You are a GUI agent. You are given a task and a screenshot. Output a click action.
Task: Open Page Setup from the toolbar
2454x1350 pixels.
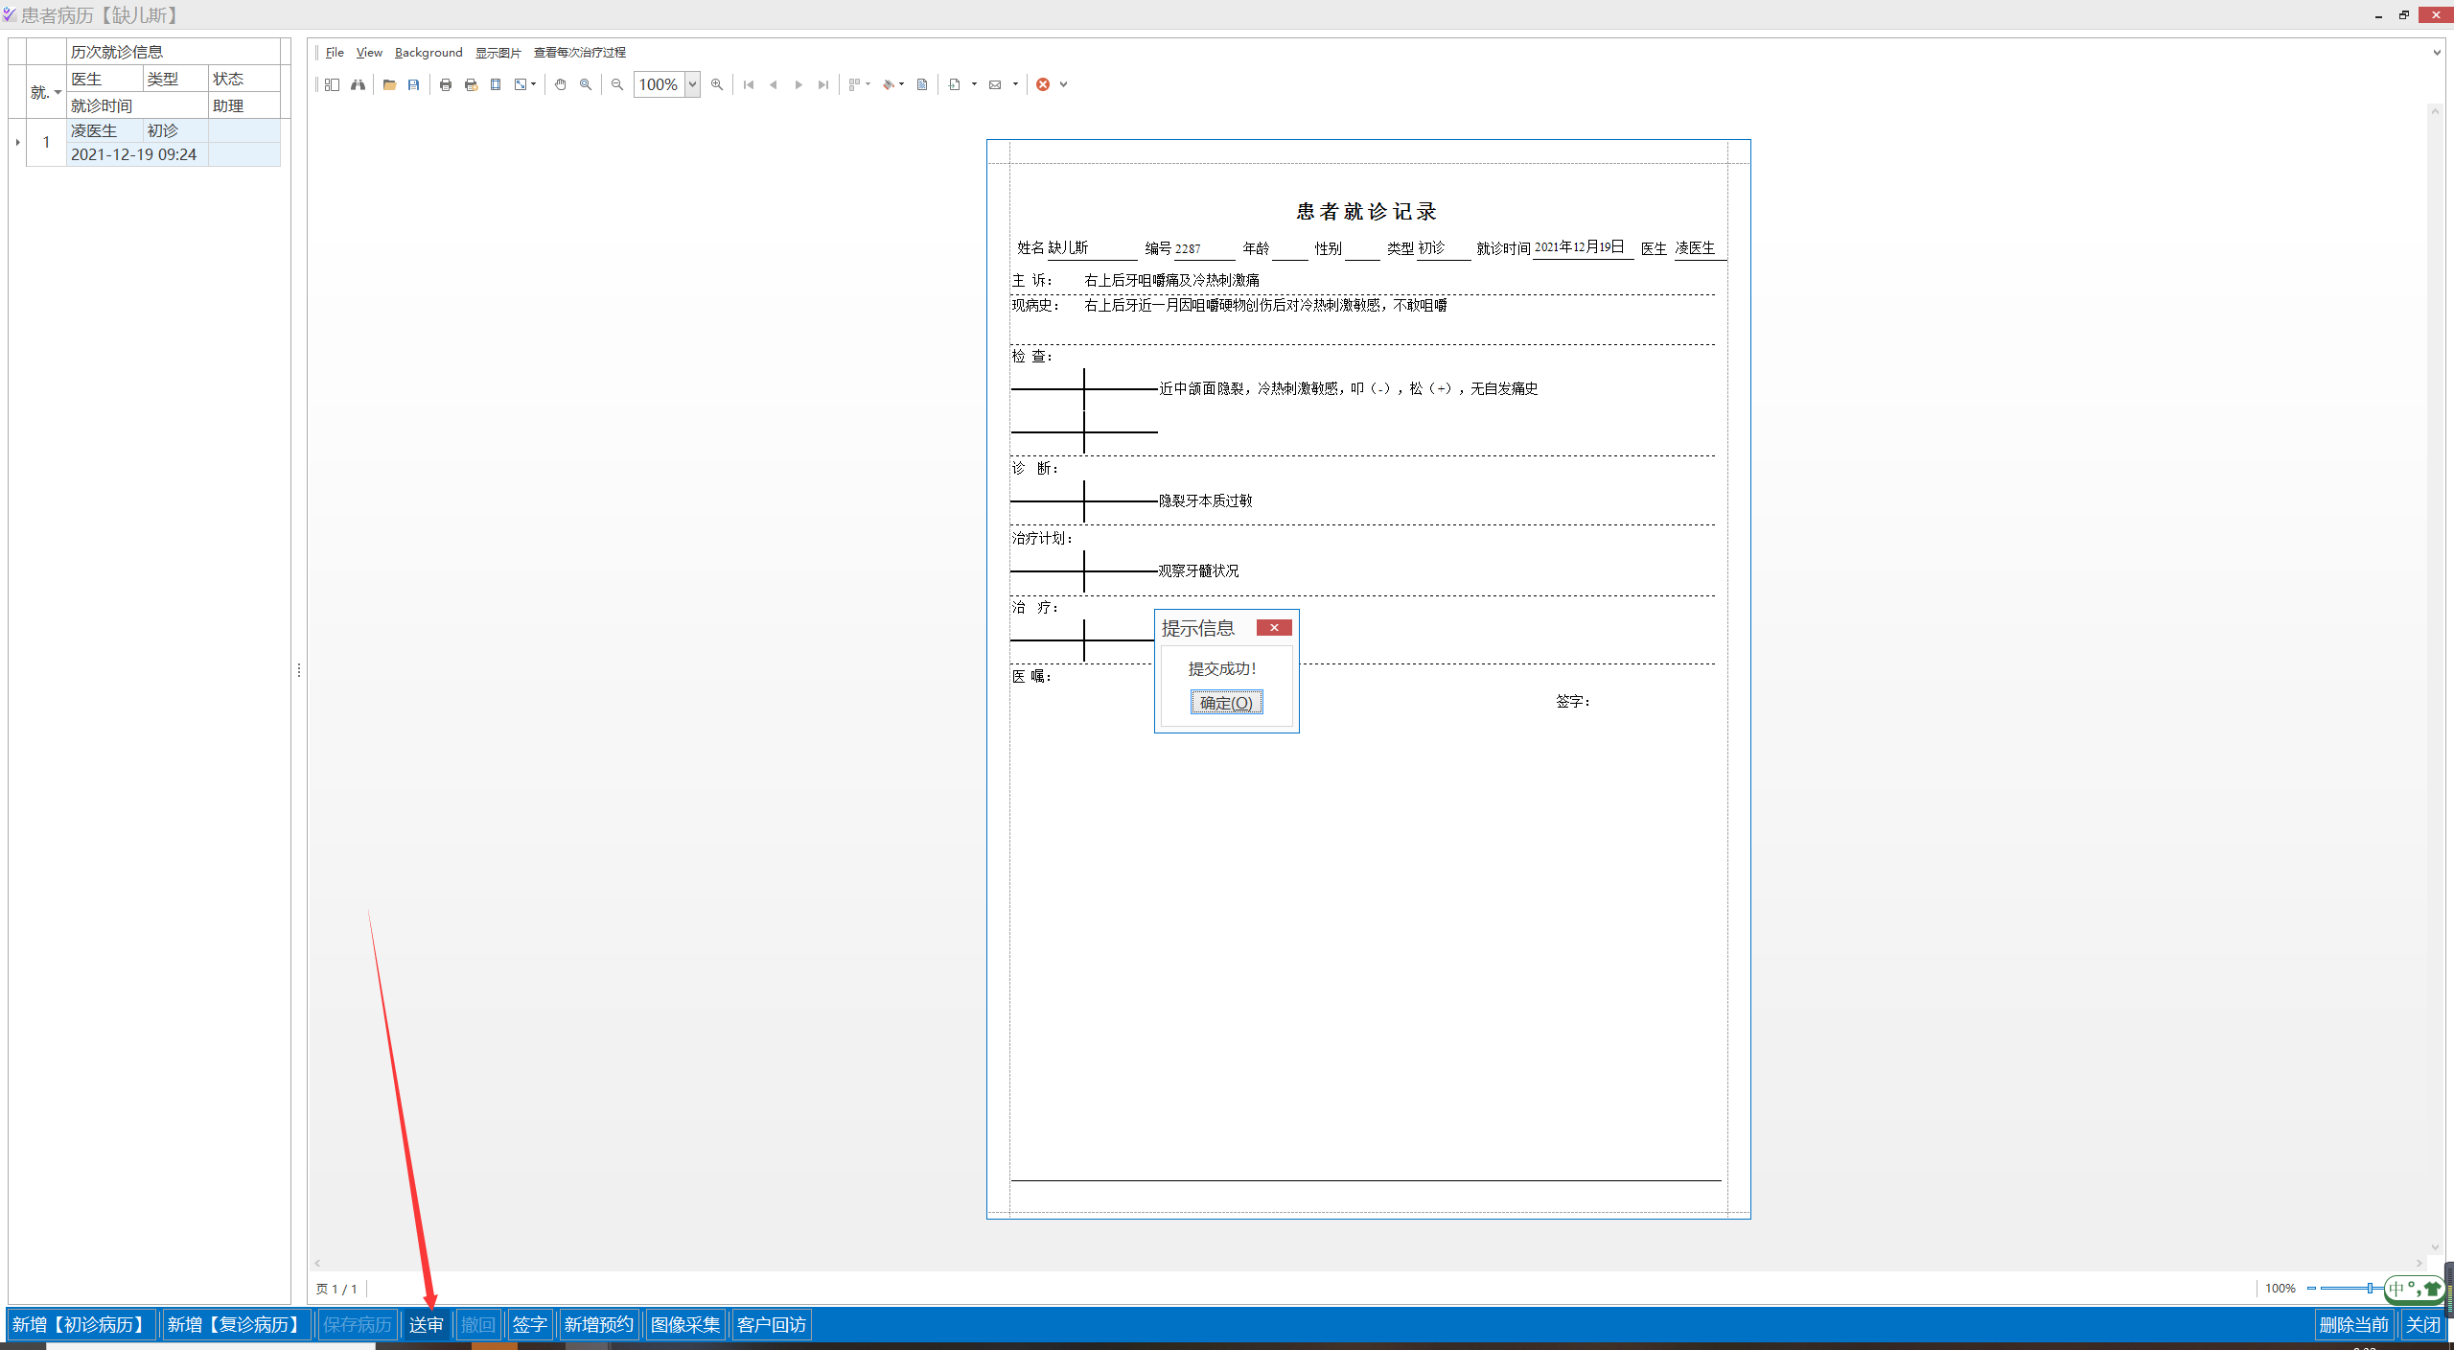click(496, 84)
